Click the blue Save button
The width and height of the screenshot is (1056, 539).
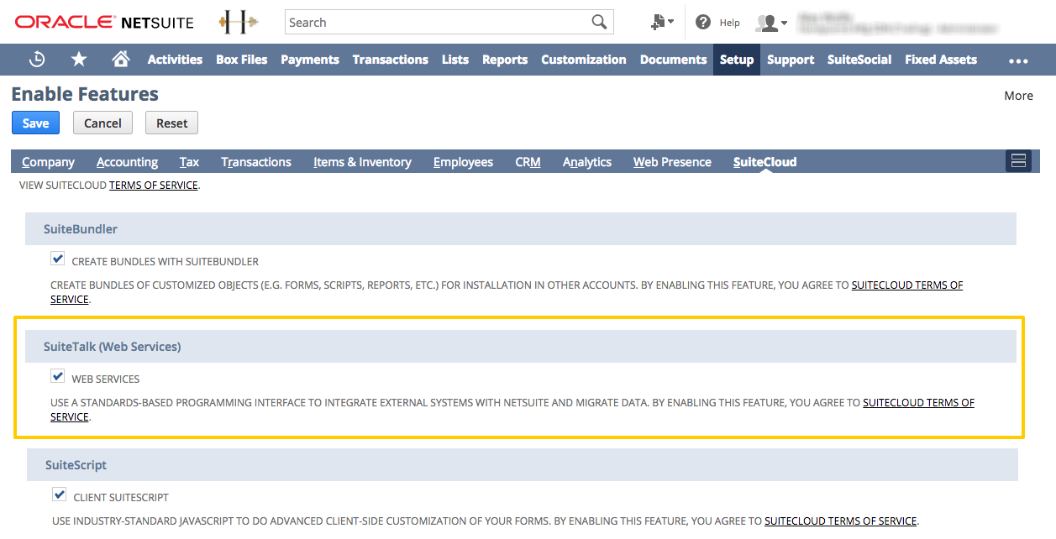coord(35,123)
